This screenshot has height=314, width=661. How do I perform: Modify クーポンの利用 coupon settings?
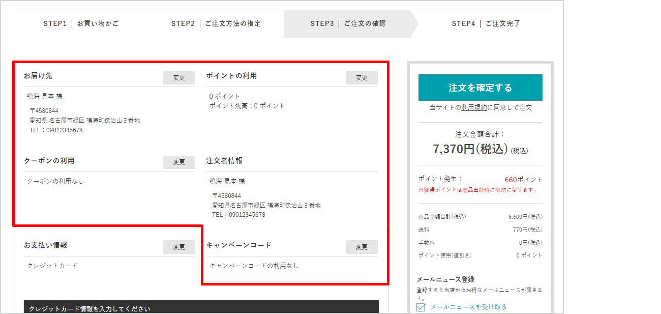coord(179,162)
